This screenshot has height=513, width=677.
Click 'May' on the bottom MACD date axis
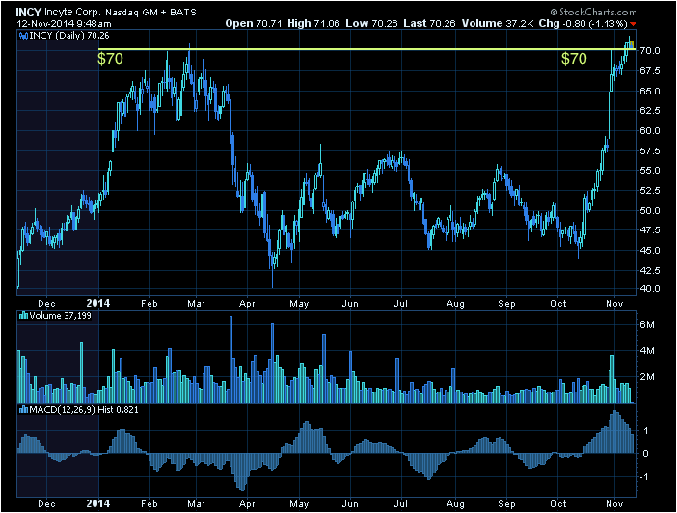tap(299, 504)
